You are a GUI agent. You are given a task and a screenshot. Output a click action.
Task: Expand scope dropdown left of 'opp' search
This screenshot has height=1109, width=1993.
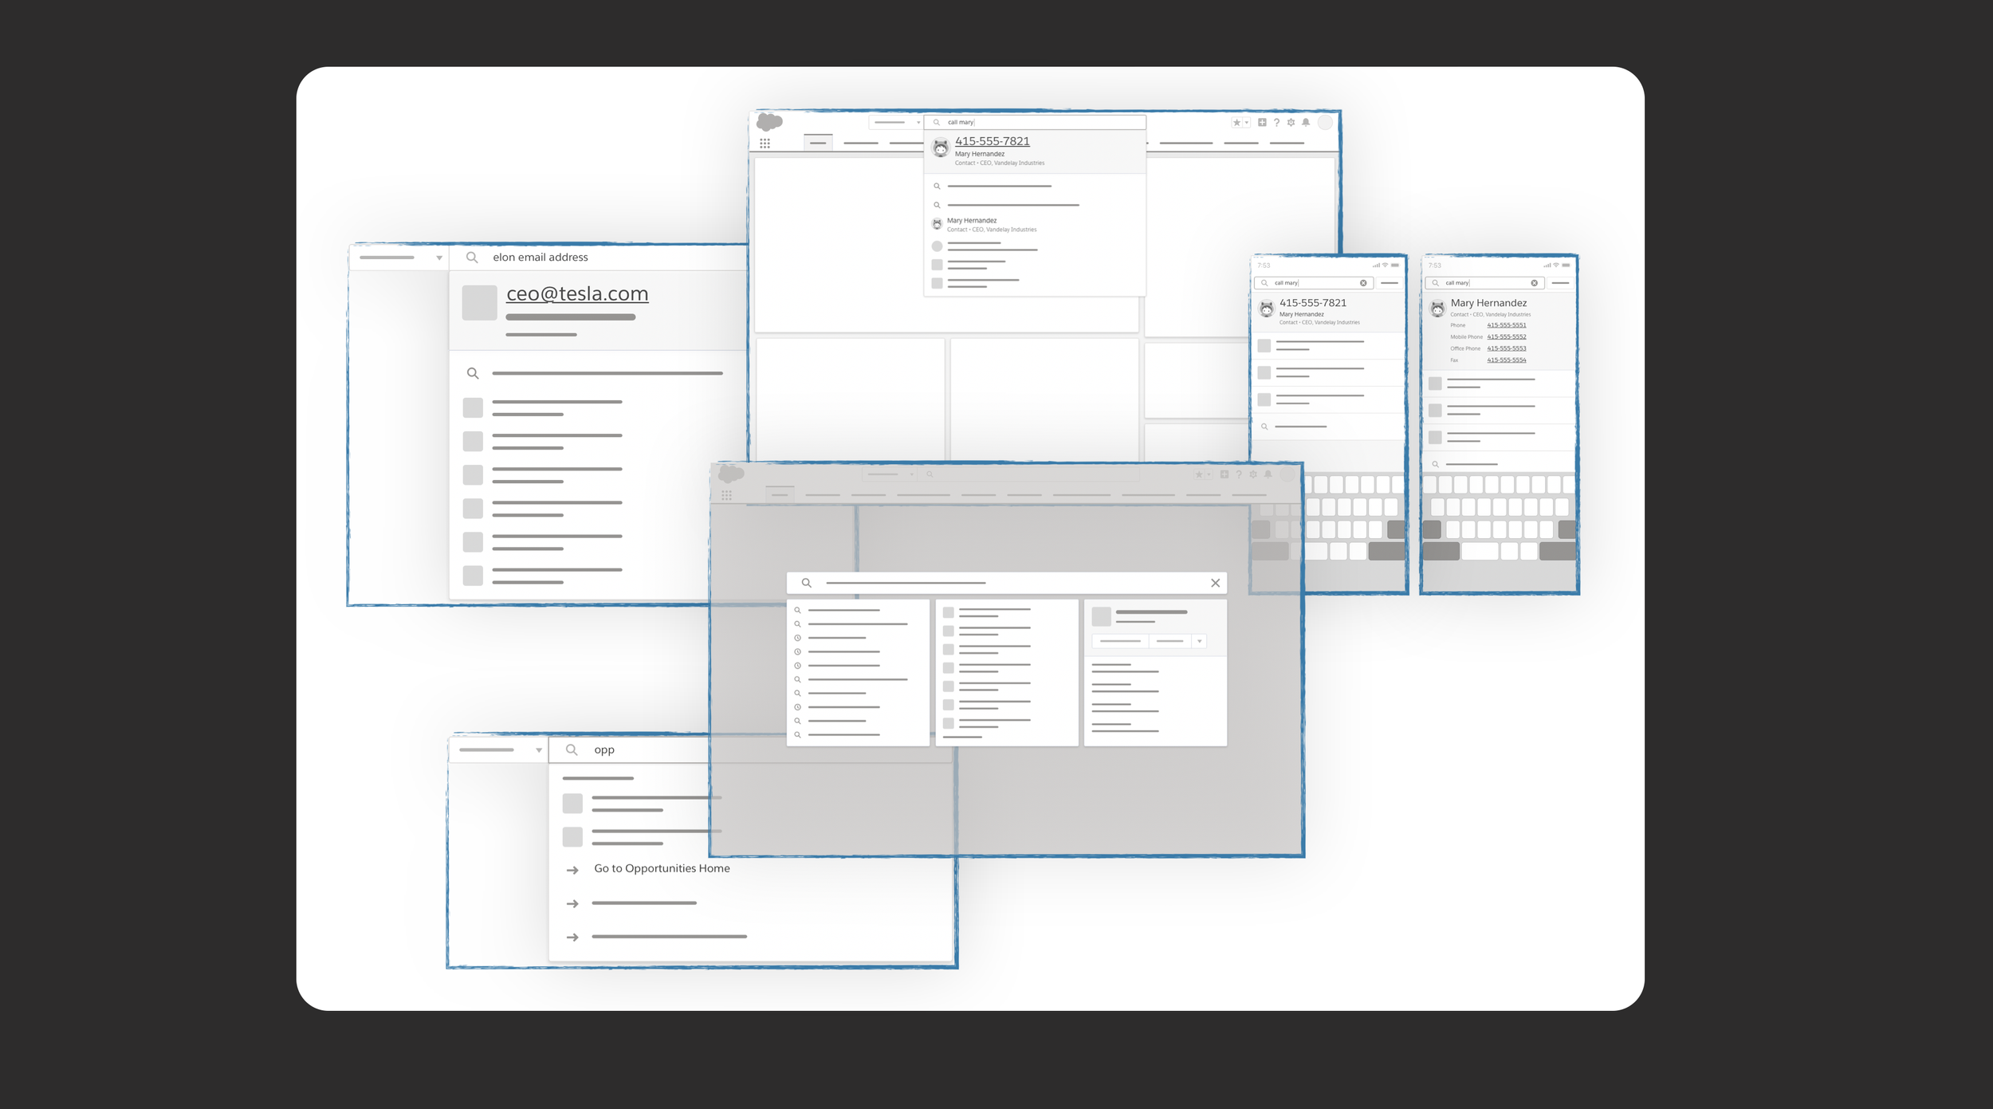538,750
